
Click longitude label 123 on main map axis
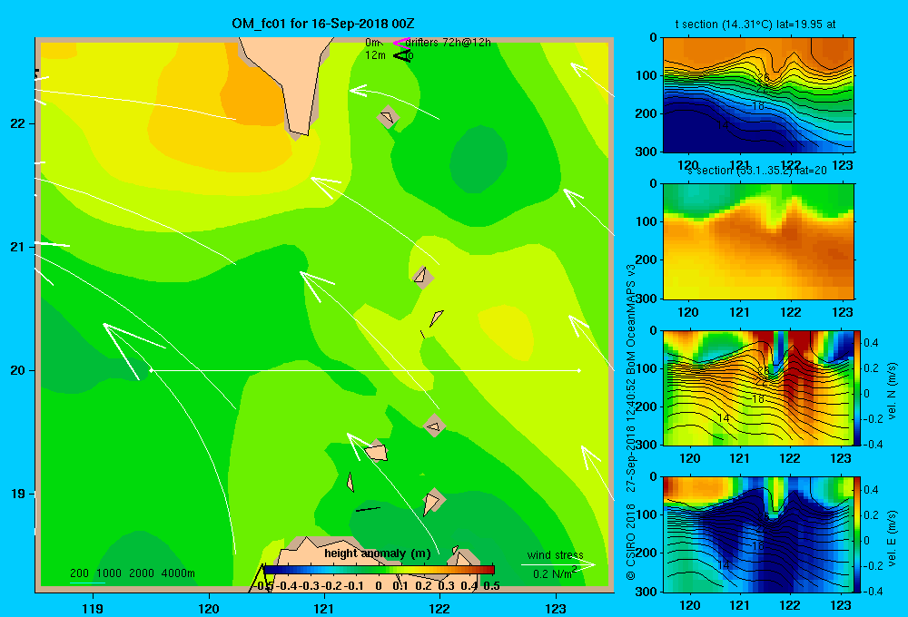556,608
